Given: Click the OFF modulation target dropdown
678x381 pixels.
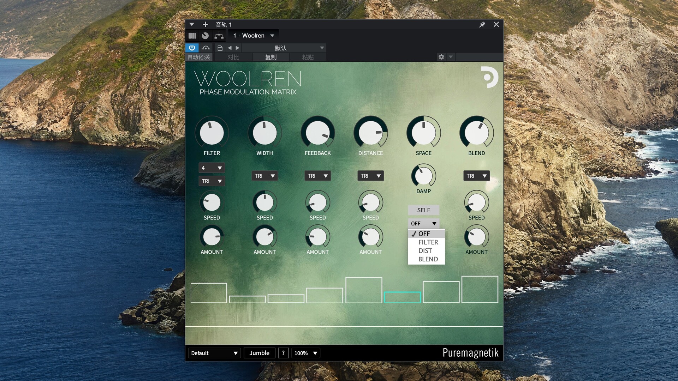Looking at the screenshot, I should tap(423, 223).
